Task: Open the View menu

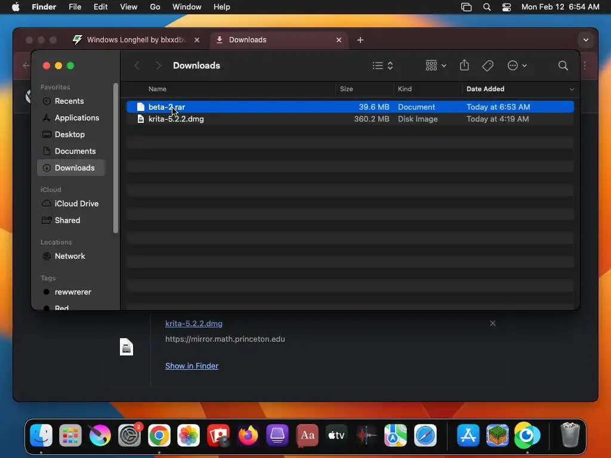Action: 129,7
